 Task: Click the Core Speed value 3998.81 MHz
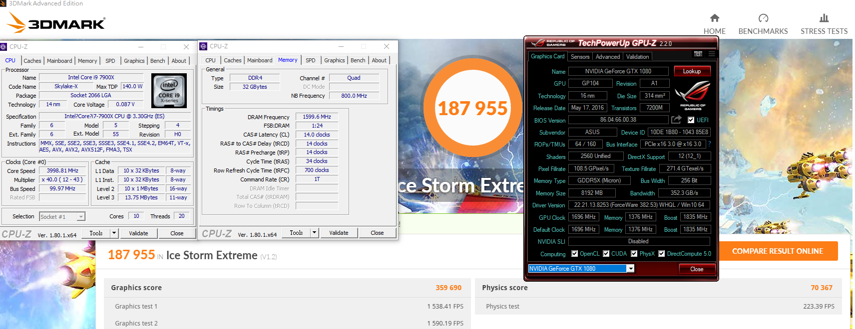(x=62, y=170)
